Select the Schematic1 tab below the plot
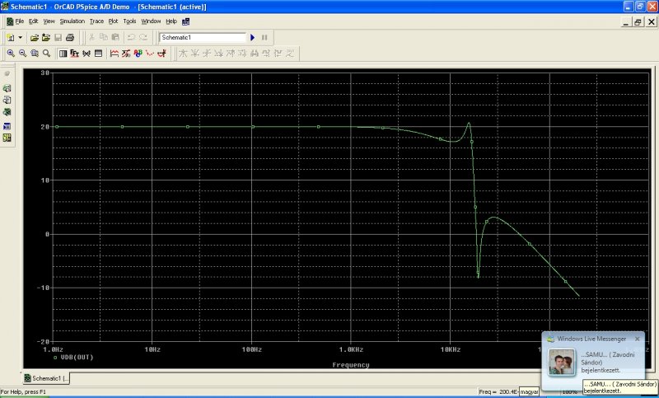This screenshot has width=659, height=398. pyautogui.click(x=46, y=378)
